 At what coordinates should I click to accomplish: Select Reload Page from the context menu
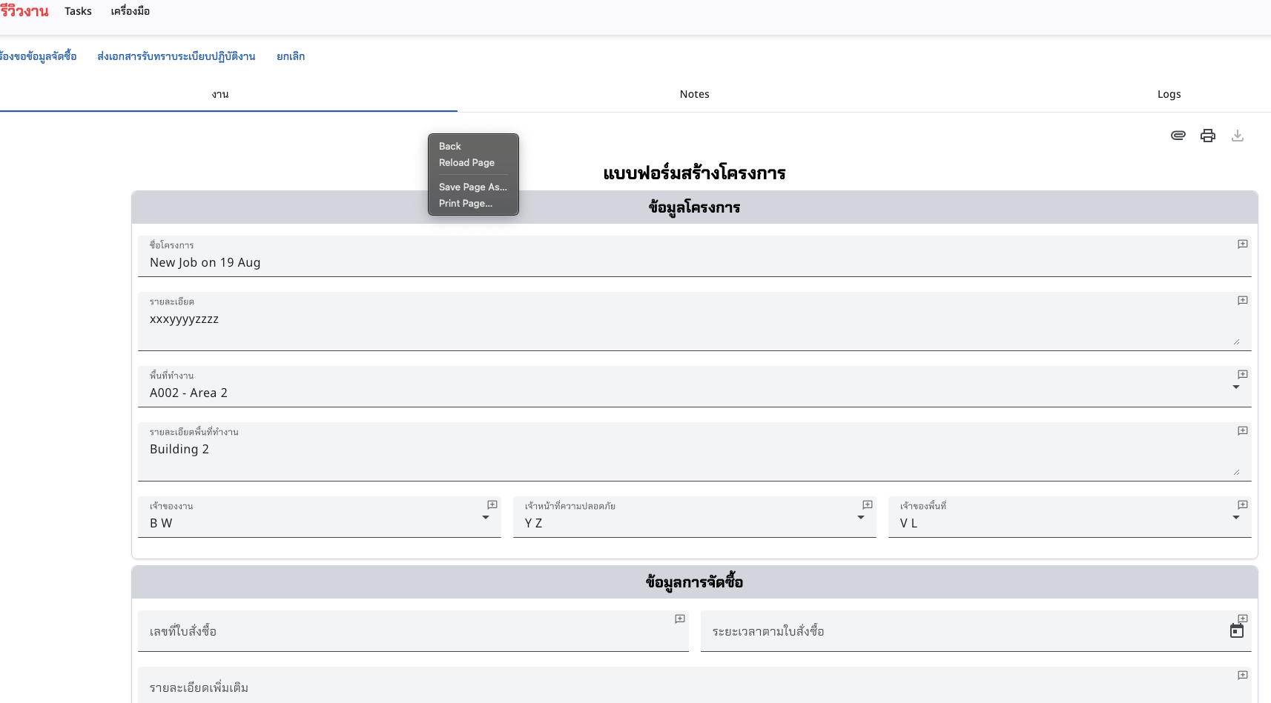click(466, 162)
